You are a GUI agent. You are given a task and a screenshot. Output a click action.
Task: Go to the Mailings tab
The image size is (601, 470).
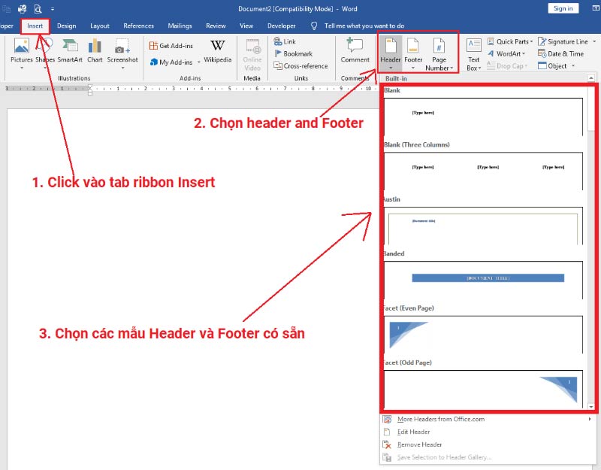coord(180,26)
